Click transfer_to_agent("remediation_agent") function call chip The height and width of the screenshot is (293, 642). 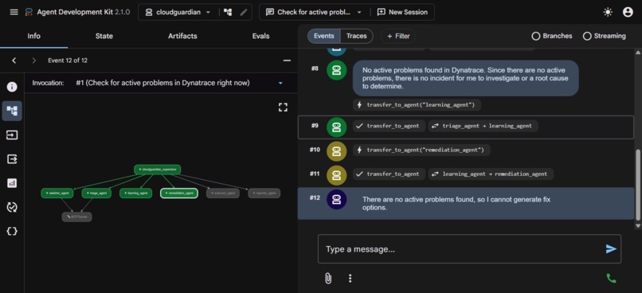[x=421, y=150]
